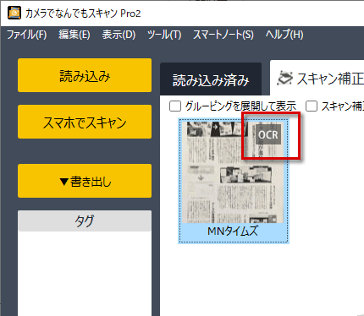Click the タグ panel header
Screen dimensions: 364x316
click(85, 221)
